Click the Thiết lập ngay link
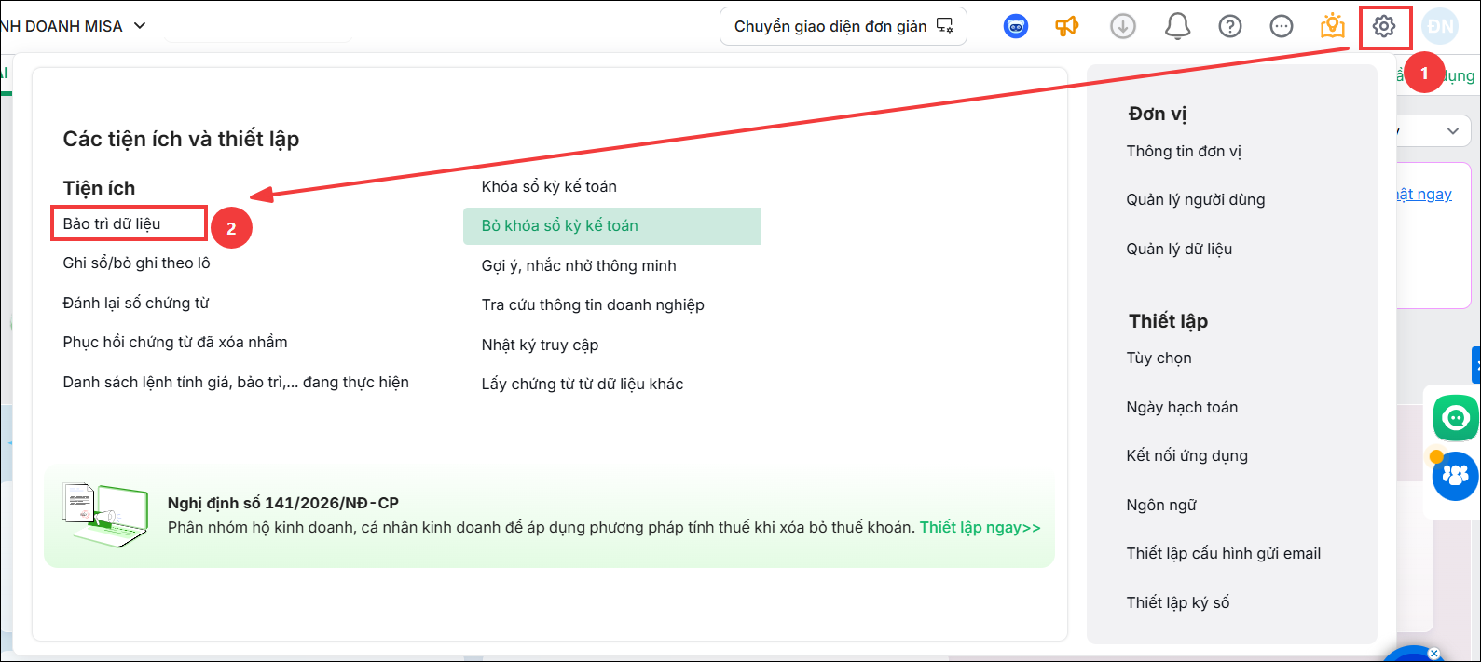1481x662 pixels. point(980,528)
